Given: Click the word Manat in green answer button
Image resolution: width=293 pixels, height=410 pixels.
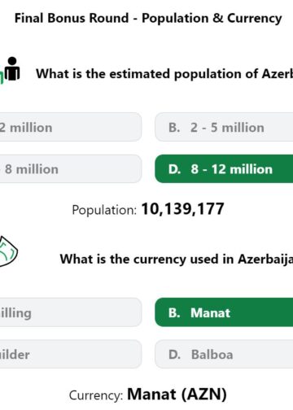Looking at the screenshot, I should pyautogui.click(x=210, y=312).
